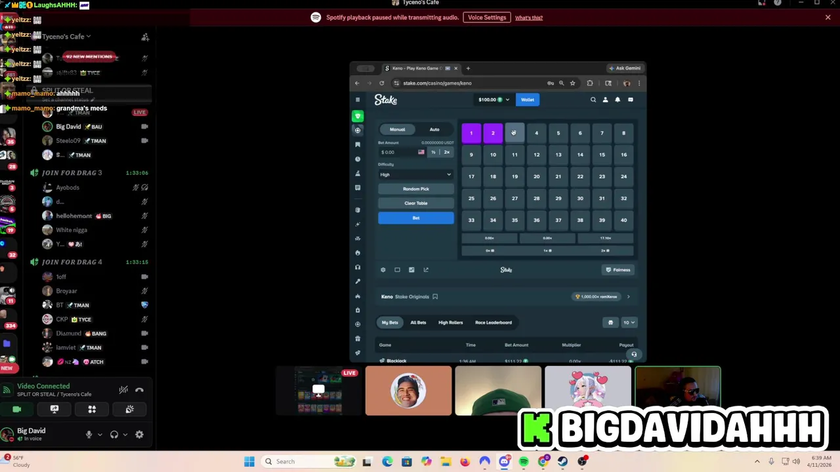Select Keno tile number 20

536,176
